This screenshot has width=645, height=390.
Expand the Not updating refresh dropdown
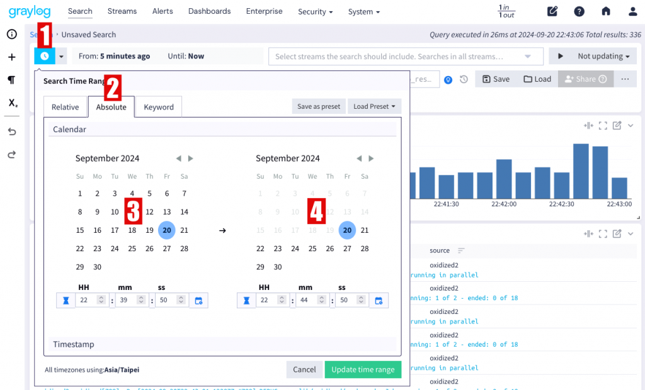pyautogui.click(x=603, y=57)
